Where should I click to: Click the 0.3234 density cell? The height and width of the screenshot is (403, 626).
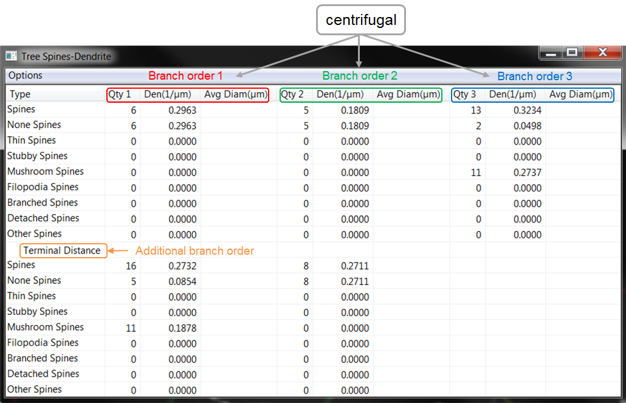[526, 110]
